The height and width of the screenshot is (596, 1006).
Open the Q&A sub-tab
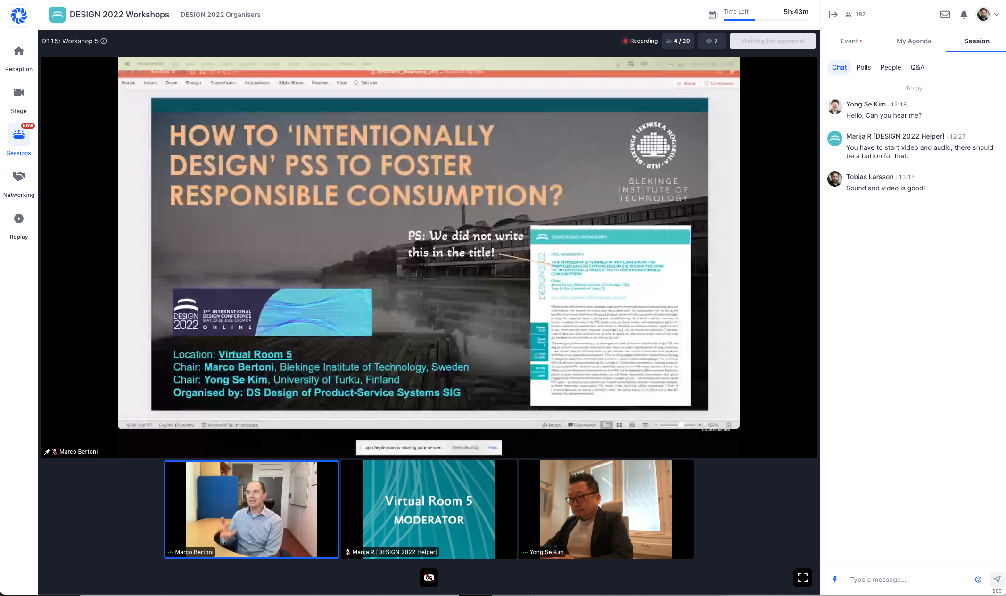[x=917, y=67]
